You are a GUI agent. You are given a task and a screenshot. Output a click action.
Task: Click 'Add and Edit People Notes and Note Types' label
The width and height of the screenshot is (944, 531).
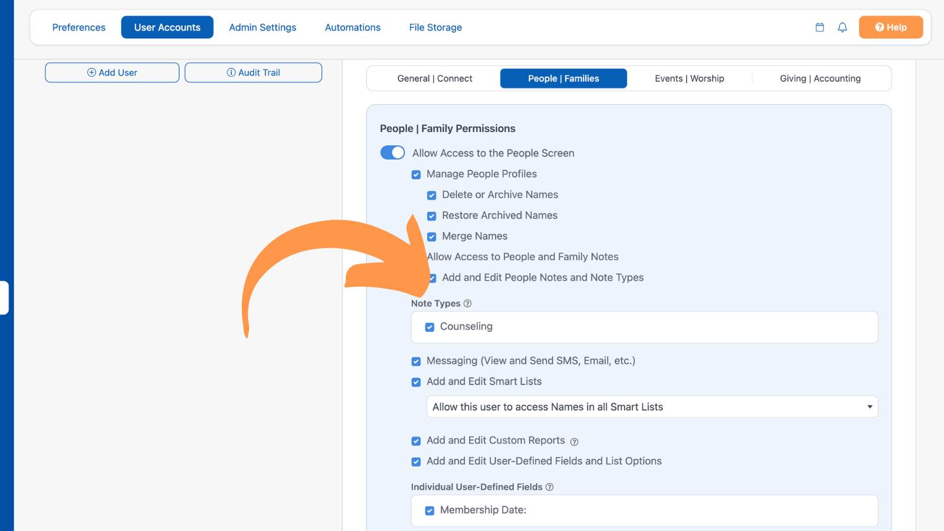click(543, 277)
